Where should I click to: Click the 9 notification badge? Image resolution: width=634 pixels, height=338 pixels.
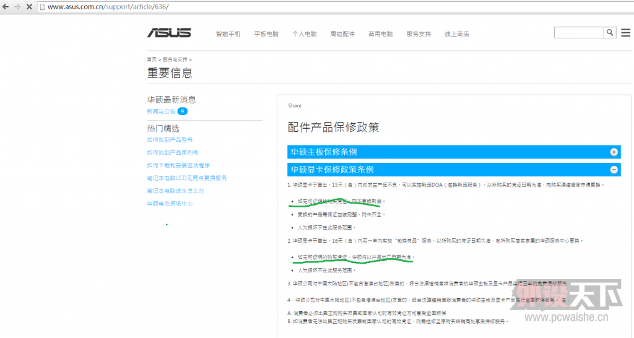pos(183,111)
